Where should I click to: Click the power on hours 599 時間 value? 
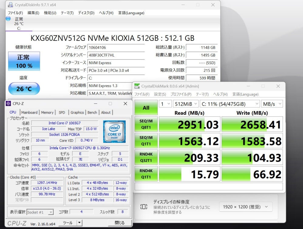point(202,78)
